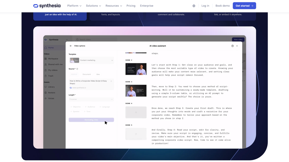The width and height of the screenshot is (289, 162).
Task: Add the Language option
Action: (104, 107)
